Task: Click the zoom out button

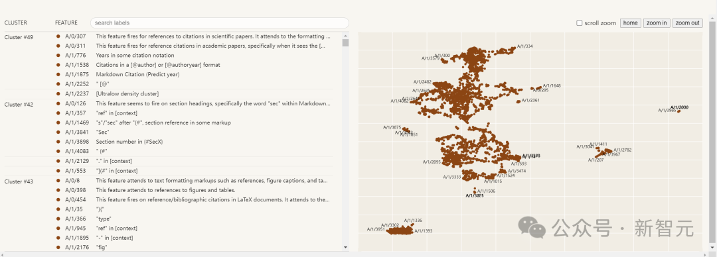Action: point(687,23)
